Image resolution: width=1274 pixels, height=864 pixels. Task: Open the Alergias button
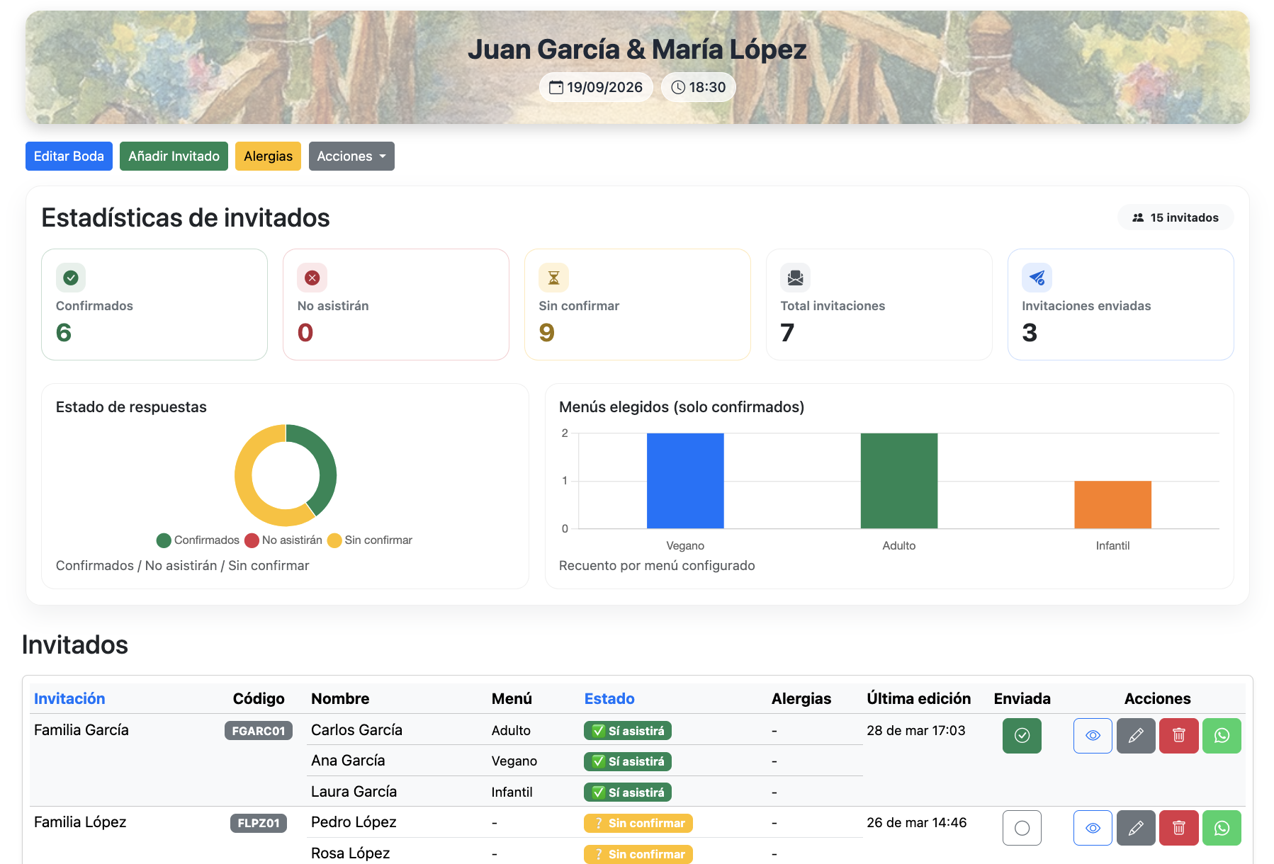pos(268,157)
